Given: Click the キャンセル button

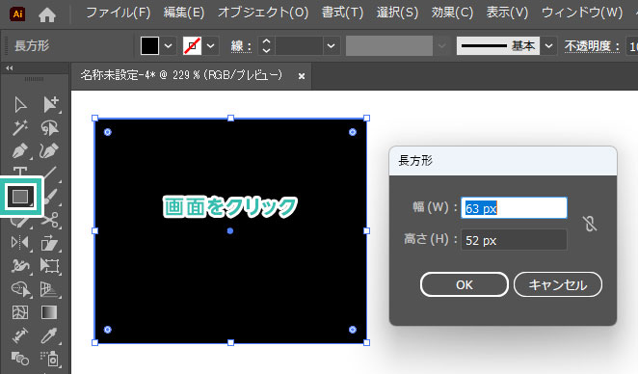Looking at the screenshot, I should [x=558, y=284].
